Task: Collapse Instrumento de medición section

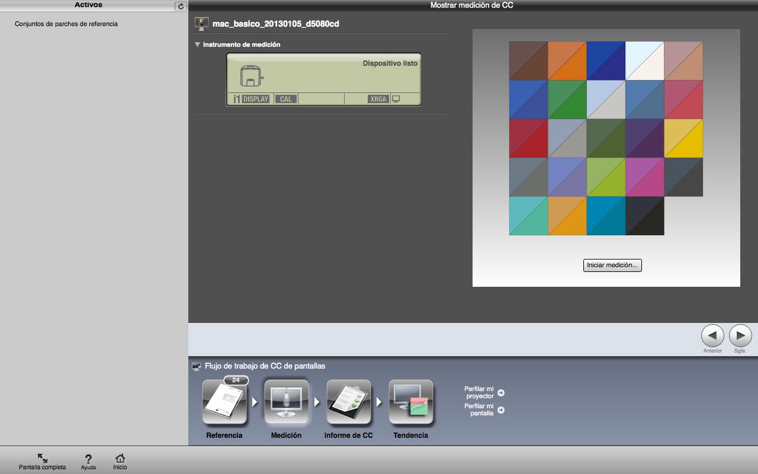Action: pyautogui.click(x=198, y=44)
